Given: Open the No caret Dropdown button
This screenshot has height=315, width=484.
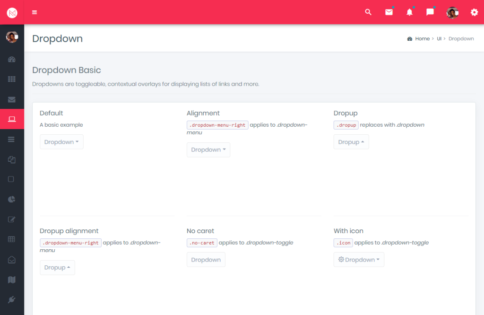Looking at the screenshot, I should click(x=206, y=260).
